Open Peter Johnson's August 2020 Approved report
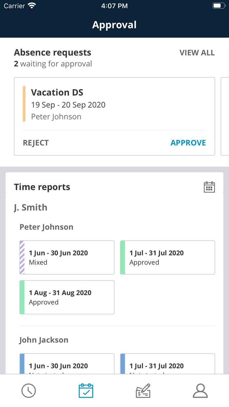The height and width of the screenshot is (407, 229). coord(67,297)
